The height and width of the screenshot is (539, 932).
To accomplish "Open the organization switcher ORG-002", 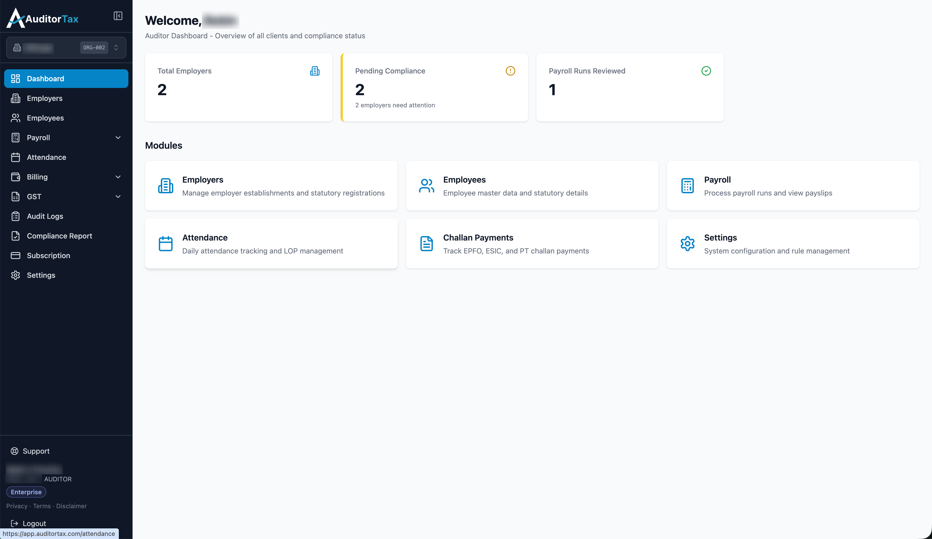I will 66,47.
